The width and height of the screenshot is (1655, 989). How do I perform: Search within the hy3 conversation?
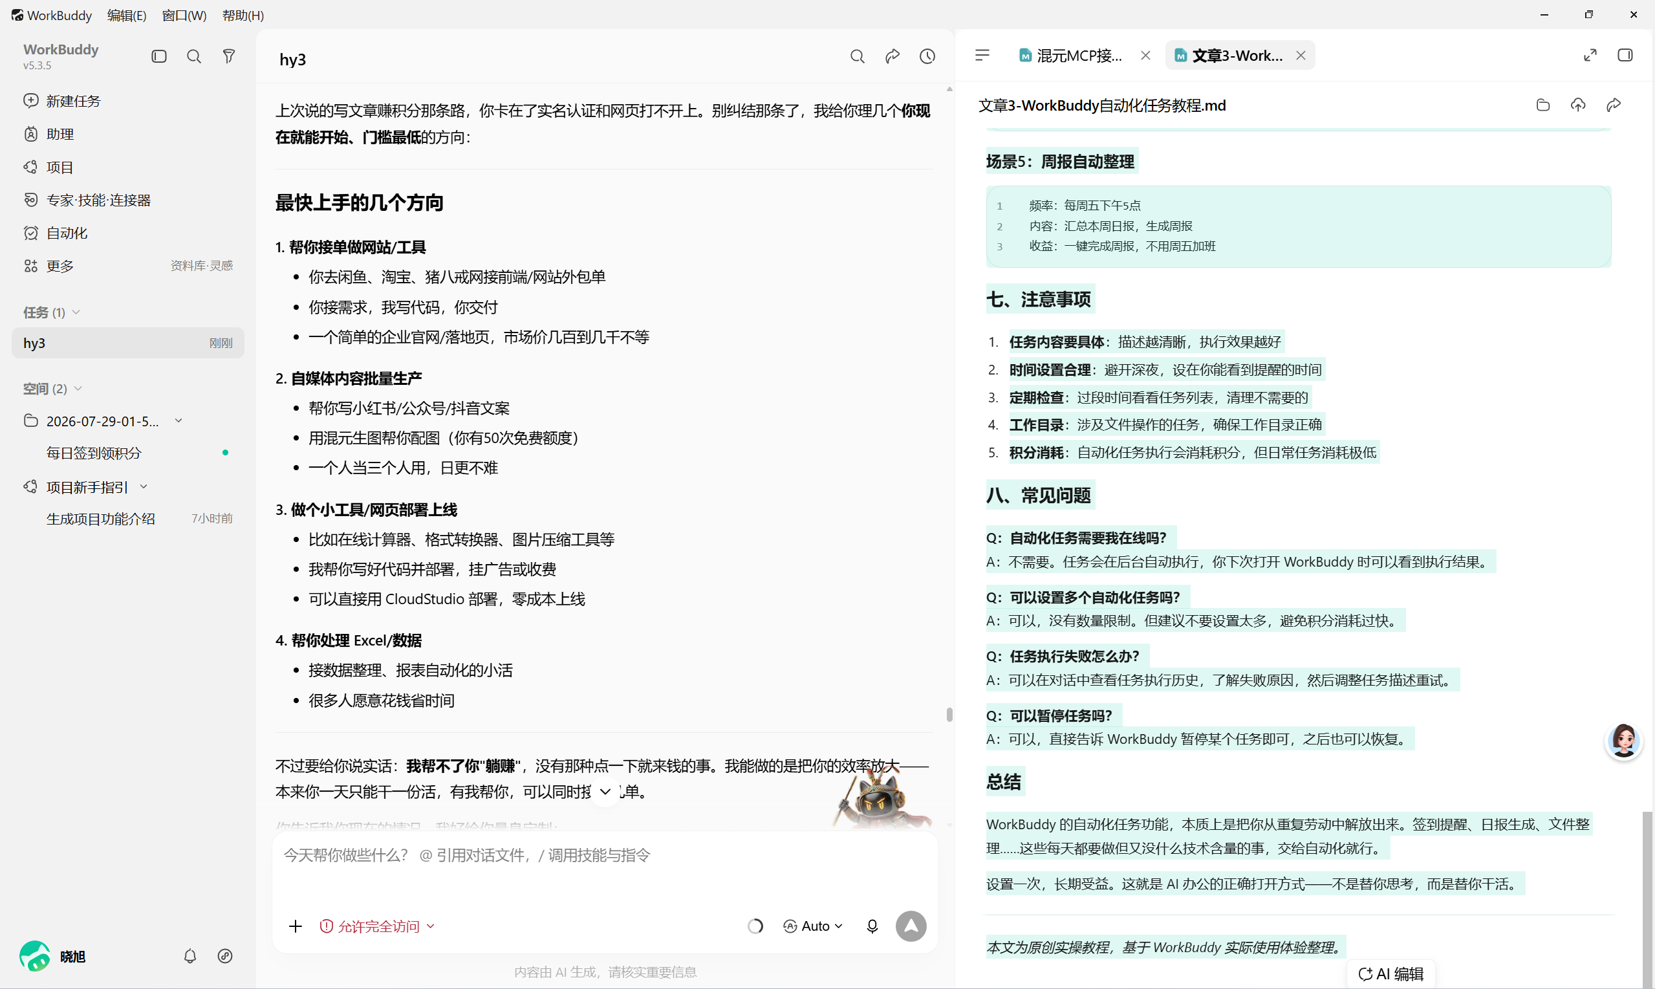tap(858, 57)
